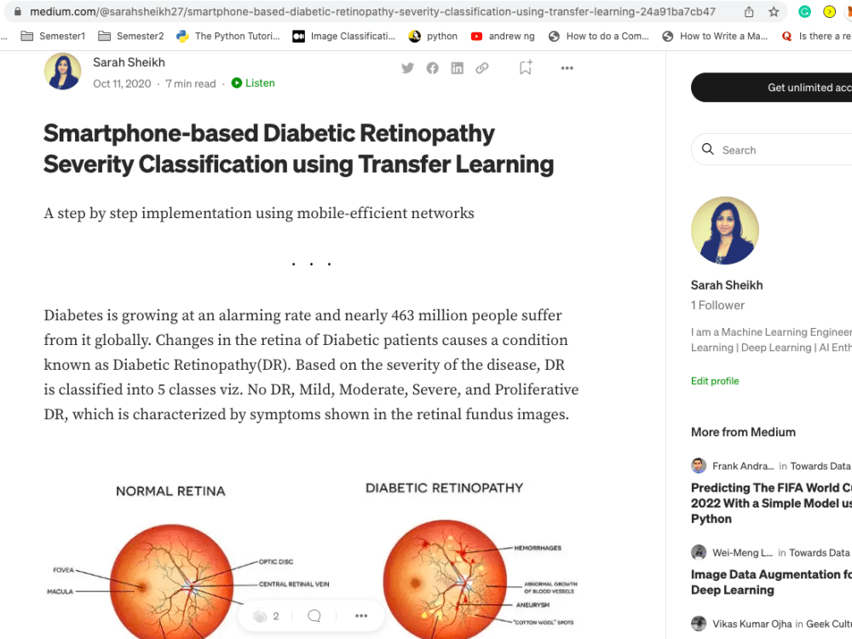Image resolution: width=852 pixels, height=639 pixels.
Task: Open The Python Tutorial bookmark
Action: (228, 36)
